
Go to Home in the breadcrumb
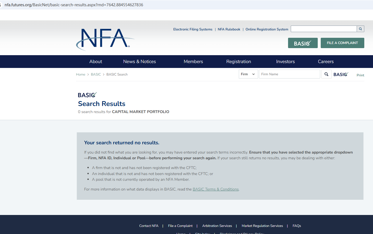(81, 74)
